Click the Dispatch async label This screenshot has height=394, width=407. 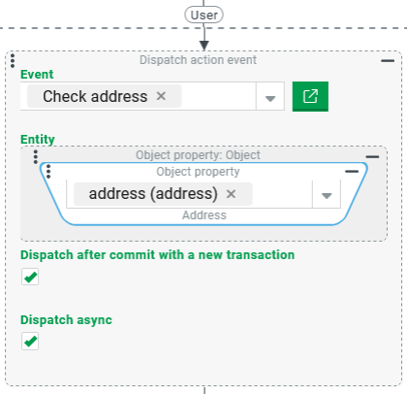coord(66,320)
